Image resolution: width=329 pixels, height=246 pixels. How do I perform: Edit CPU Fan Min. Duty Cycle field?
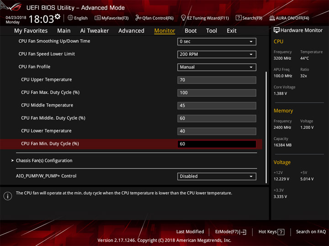tap(217, 144)
